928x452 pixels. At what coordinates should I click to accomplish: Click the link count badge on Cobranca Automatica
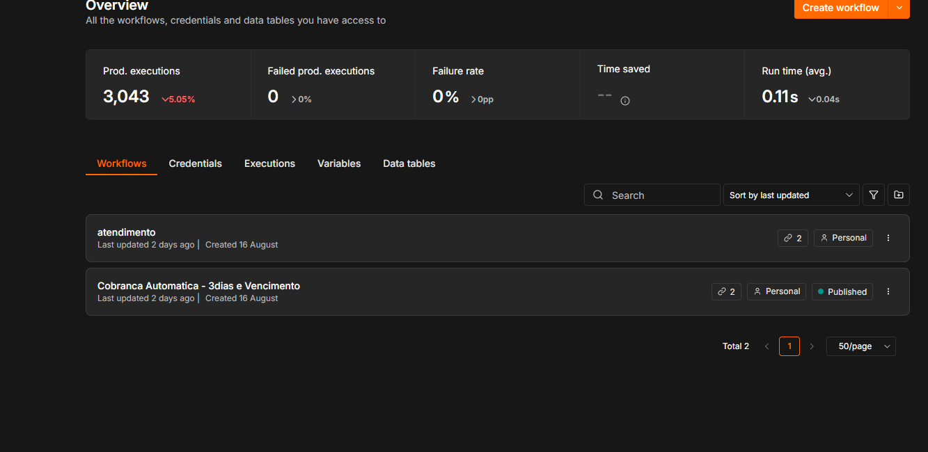(727, 291)
